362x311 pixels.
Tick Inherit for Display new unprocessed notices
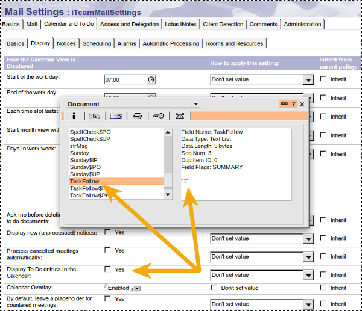323,238
